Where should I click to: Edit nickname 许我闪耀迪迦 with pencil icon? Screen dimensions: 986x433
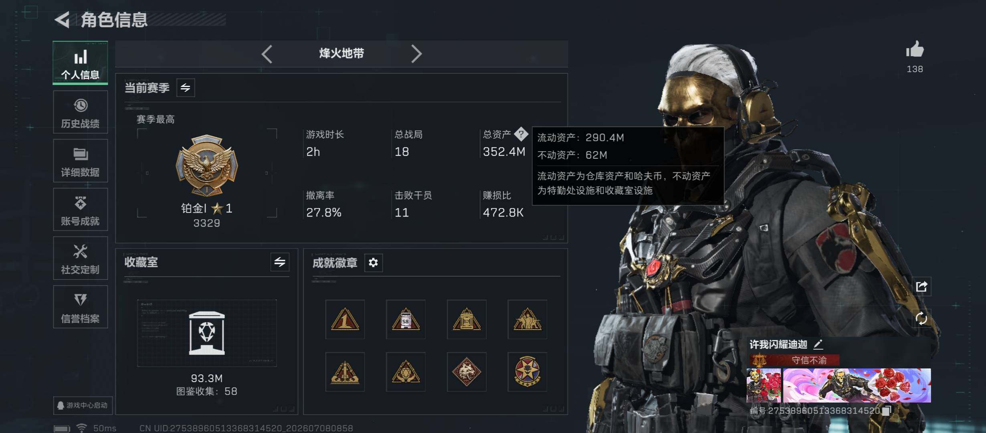click(x=818, y=344)
